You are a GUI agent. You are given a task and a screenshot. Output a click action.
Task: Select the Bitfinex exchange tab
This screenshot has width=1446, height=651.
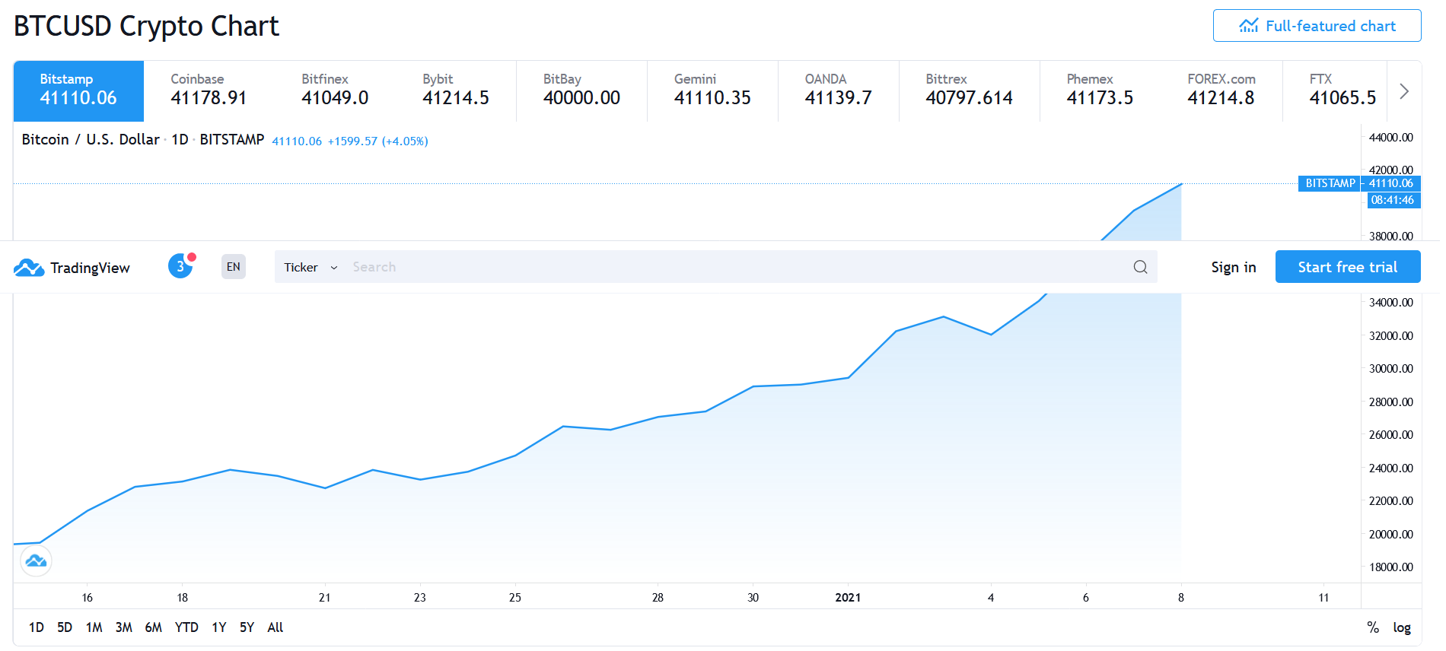click(336, 91)
